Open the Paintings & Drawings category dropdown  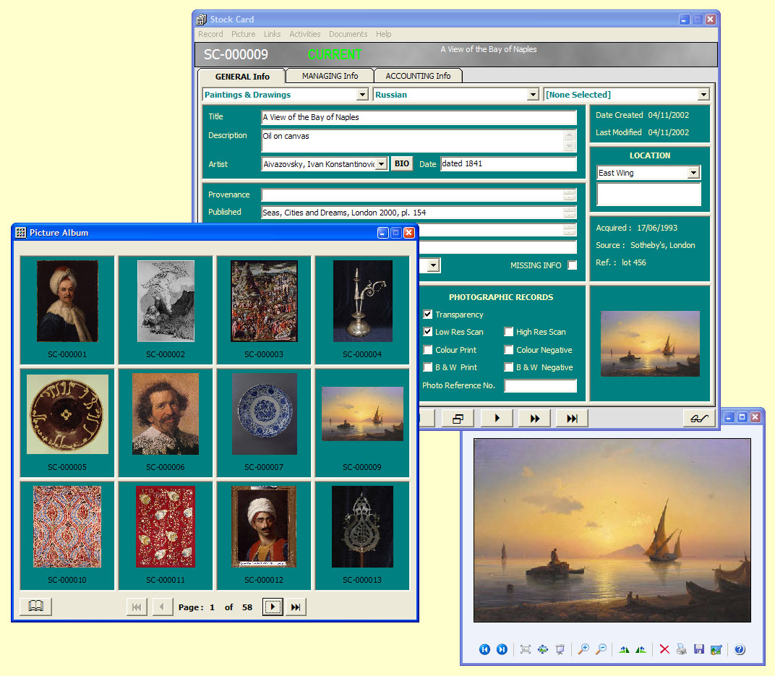362,95
